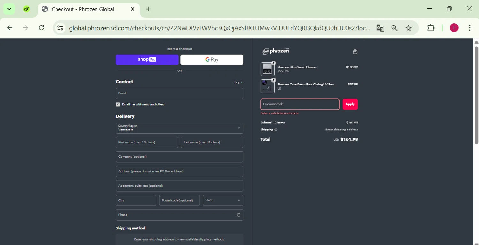The width and height of the screenshot is (479, 245).
Task: View site information icon in address bar
Action: pos(60,28)
